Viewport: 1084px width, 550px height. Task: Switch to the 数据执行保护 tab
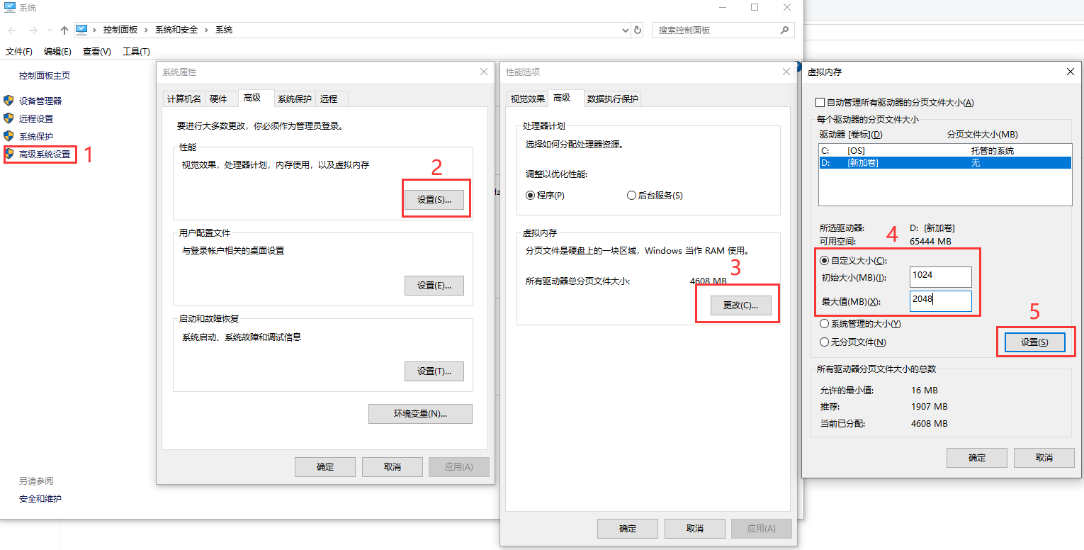pos(612,98)
